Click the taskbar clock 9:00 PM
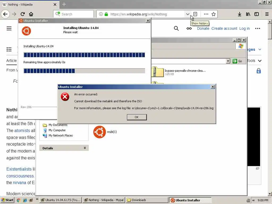Screen dimensions: 272x204 pos(263,200)
